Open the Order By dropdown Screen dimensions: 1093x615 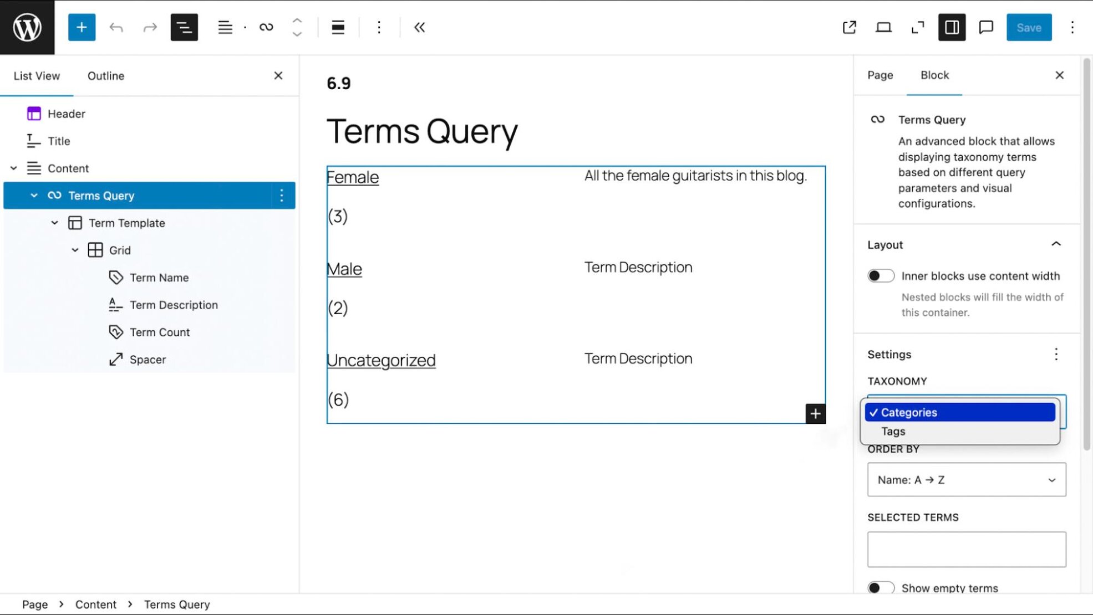tap(966, 480)
